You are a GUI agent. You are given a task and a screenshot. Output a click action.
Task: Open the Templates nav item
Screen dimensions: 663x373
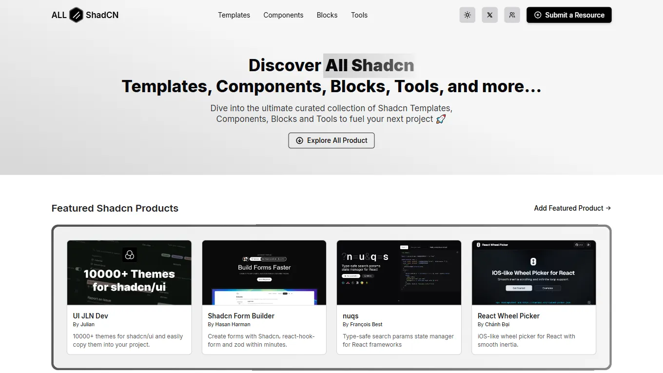(234, 15)
